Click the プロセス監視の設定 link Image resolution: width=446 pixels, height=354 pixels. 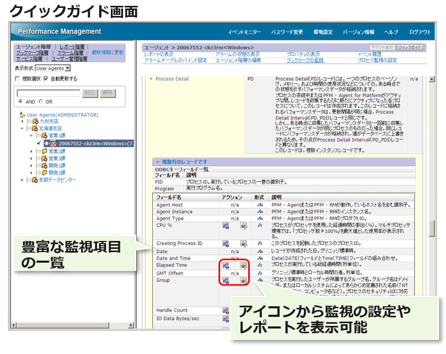[x=377, y=61]
